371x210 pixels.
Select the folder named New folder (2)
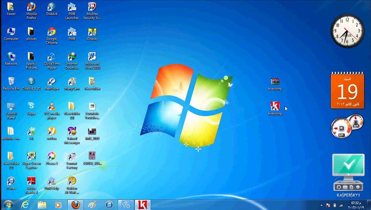(x=11, y=160)
